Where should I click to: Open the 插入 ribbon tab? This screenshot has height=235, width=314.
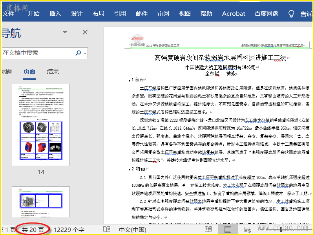[55, 14]
